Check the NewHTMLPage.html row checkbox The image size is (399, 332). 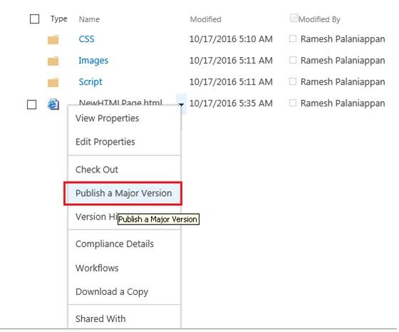(31, 105)
